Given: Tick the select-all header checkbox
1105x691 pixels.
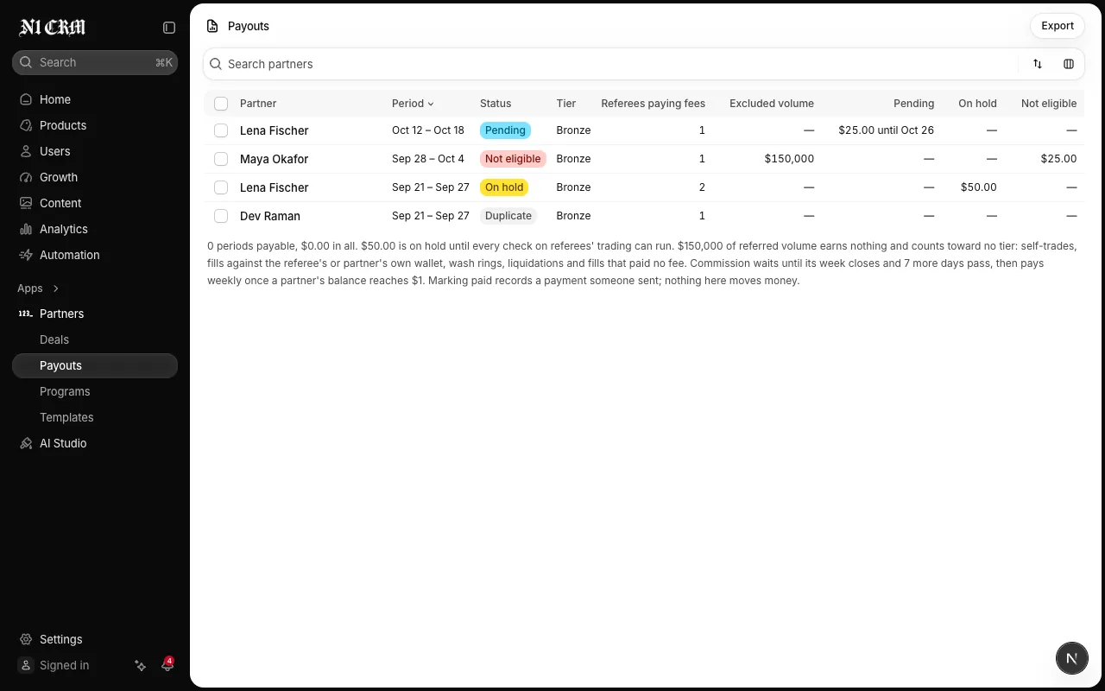Looking at the screenshot, I should coord(221,104).
